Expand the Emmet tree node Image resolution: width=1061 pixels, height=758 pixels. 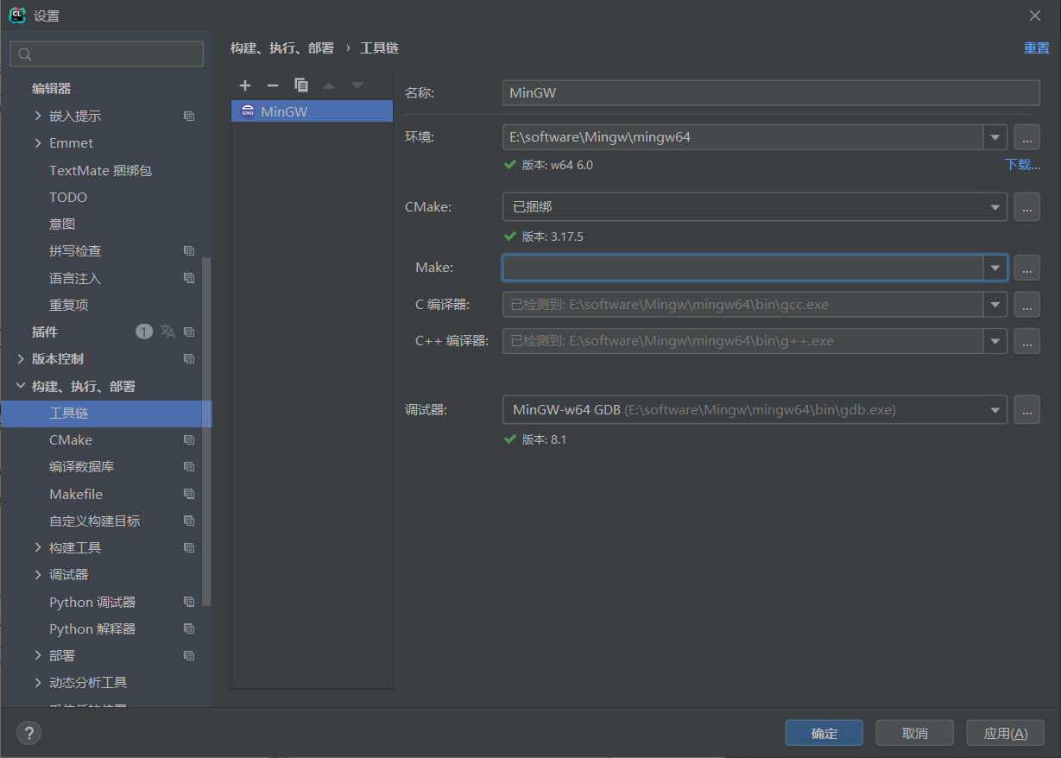point(38,142)
